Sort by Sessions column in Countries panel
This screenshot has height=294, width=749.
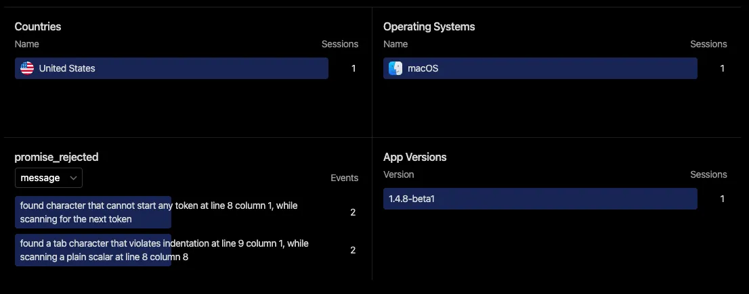[340, 44]
